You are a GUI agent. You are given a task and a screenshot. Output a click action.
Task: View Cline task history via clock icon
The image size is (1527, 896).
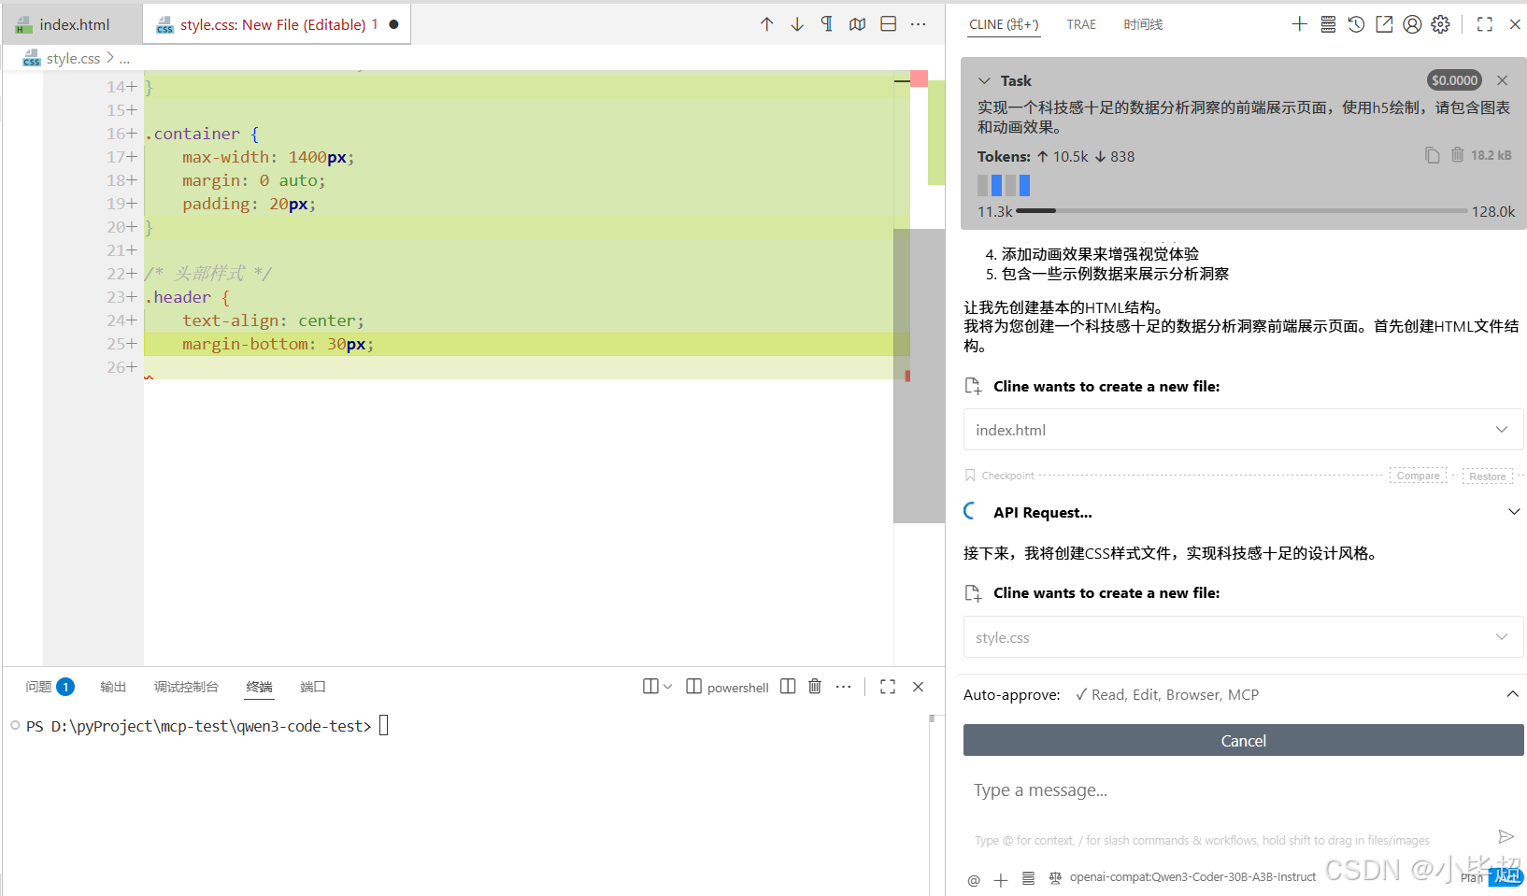[x=1355, y=24]
